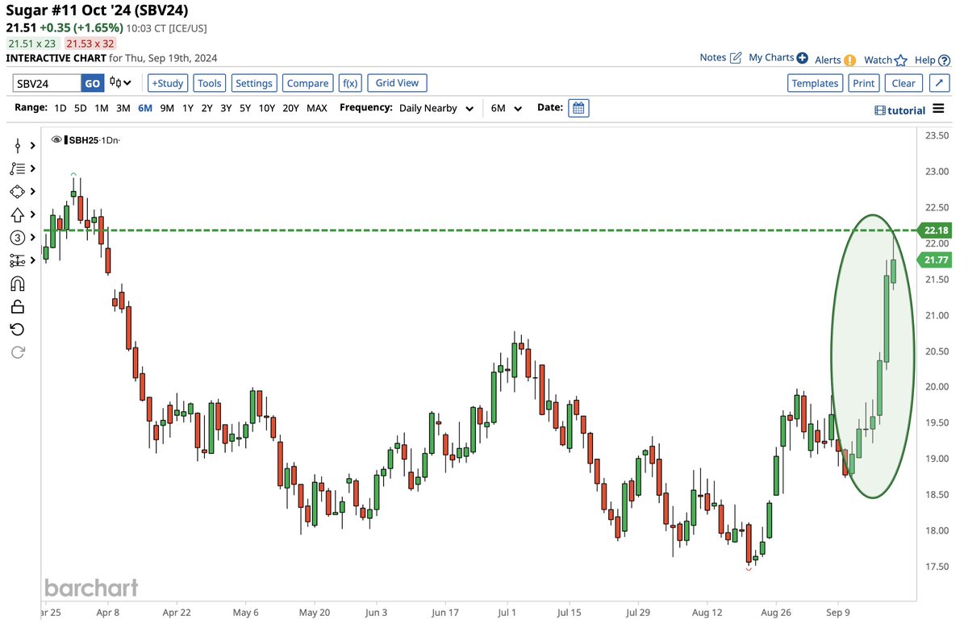Click the Watch link text
This screenshot has height=636, width=968.
pyautogui.click(x=878, y=60)
